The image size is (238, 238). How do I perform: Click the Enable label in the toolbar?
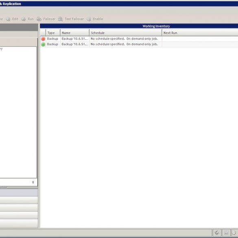coord(98,19)
